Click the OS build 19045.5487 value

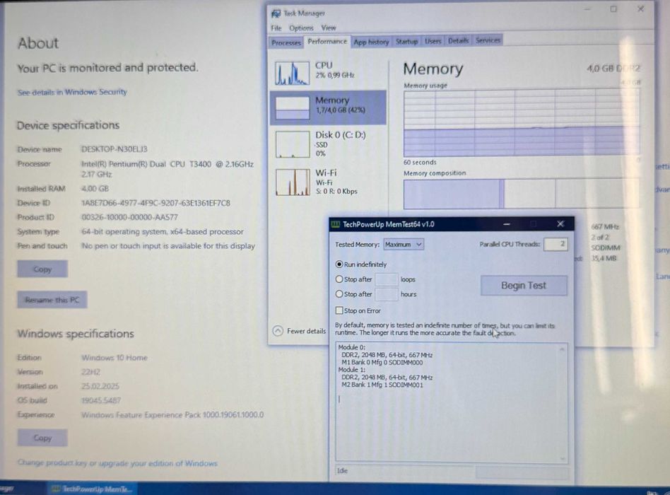coord(101,400)
